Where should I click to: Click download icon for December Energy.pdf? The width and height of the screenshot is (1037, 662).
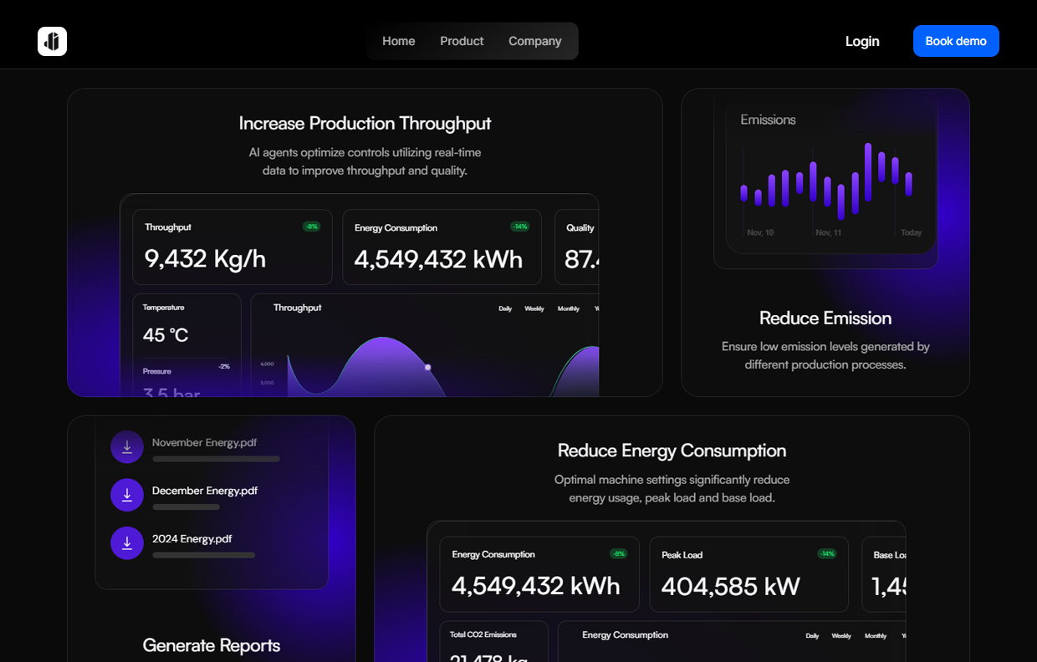(127, 495)
